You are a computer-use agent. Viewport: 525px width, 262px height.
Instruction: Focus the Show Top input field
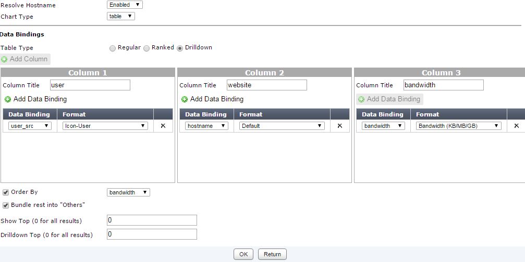[x=152, y=220]
